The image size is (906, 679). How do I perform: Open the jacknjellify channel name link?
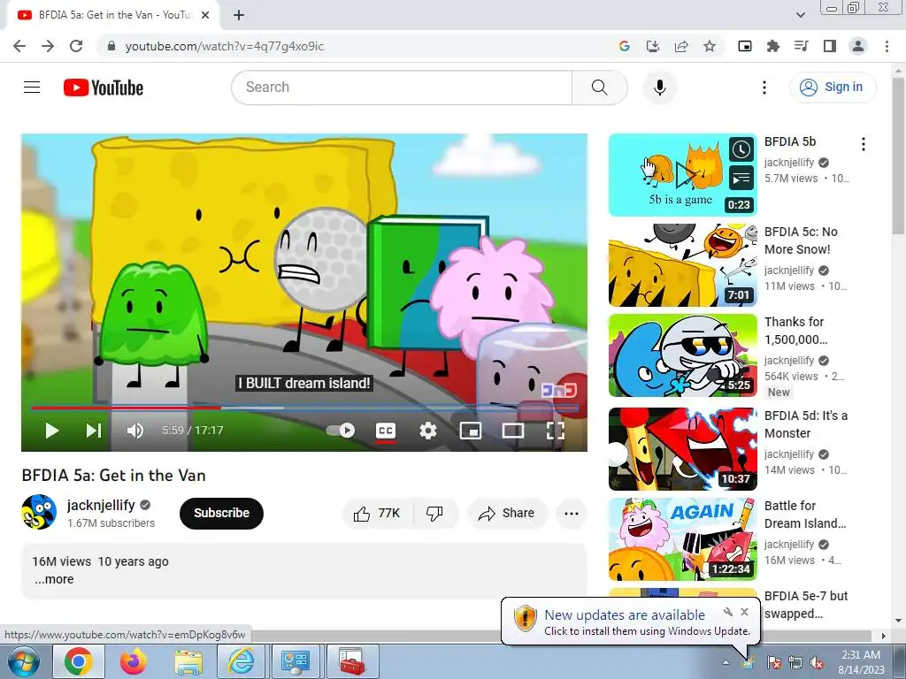[x=101, y=505]
